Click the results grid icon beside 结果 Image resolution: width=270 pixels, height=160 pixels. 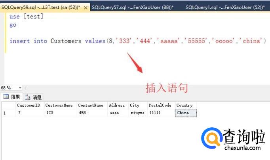pyautogui.click(x=6, y=97)
